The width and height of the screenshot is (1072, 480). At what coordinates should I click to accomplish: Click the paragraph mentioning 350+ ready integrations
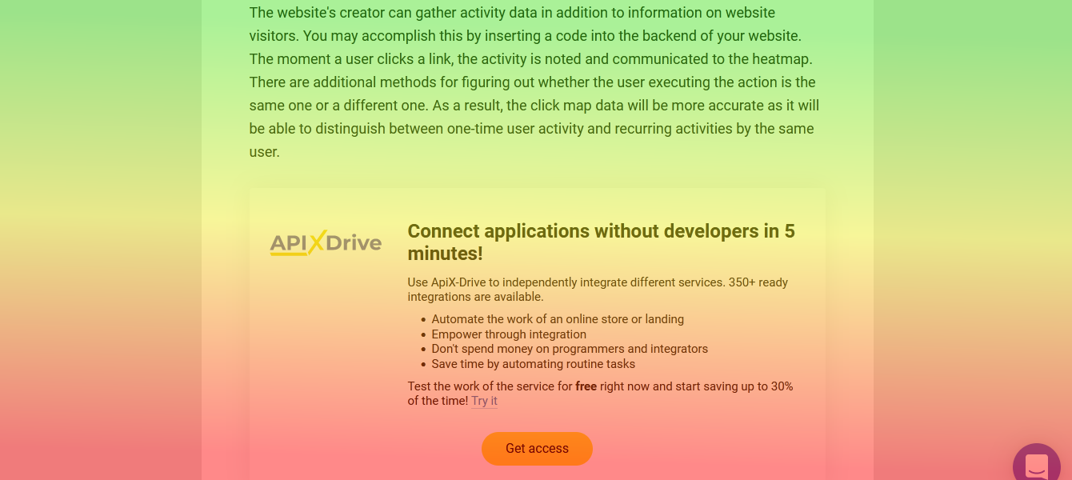tap(598, 289)
